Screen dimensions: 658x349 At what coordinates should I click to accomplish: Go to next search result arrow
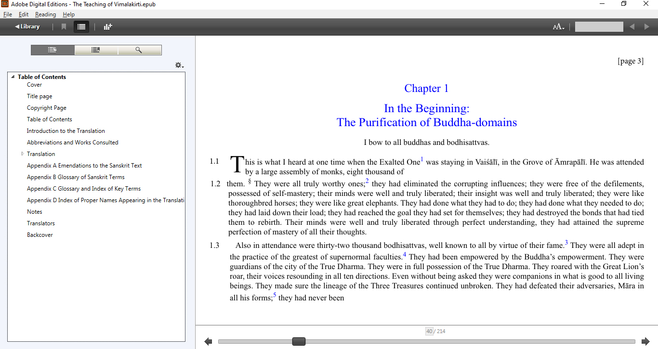tap(647, 27)
